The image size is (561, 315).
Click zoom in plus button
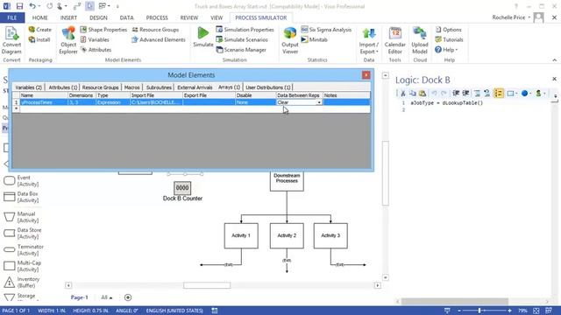[509, 311]
